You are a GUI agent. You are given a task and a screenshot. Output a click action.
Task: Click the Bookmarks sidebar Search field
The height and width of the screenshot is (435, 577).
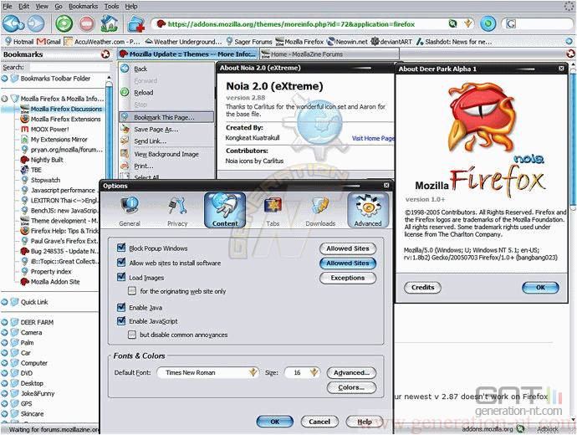69,68
